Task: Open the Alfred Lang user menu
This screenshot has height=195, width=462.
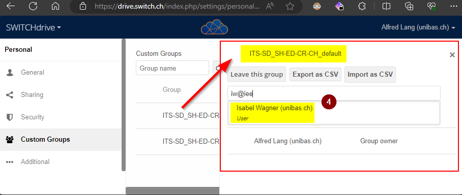Action: pyautogui.click(x=419, y=27)
